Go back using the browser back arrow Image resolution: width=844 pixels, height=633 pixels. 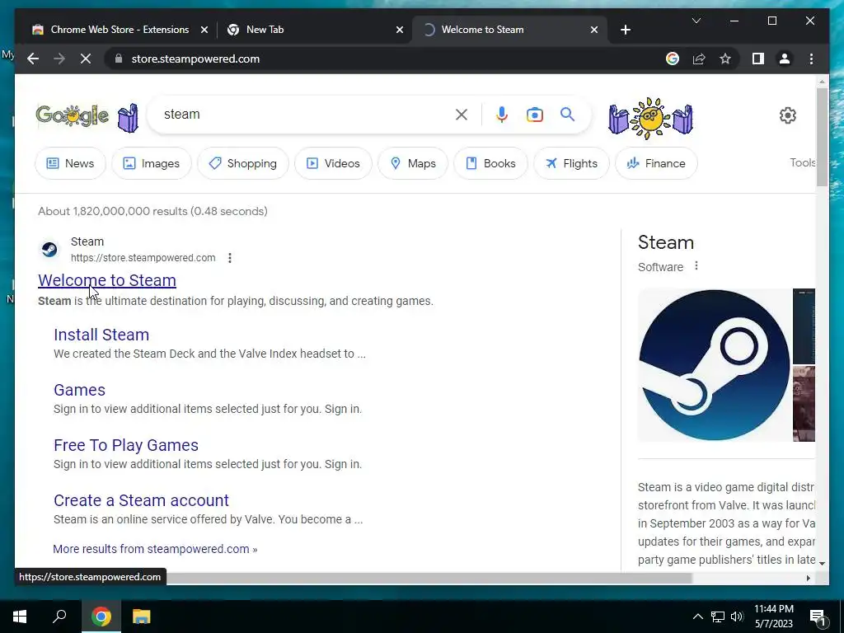[33, 59]
